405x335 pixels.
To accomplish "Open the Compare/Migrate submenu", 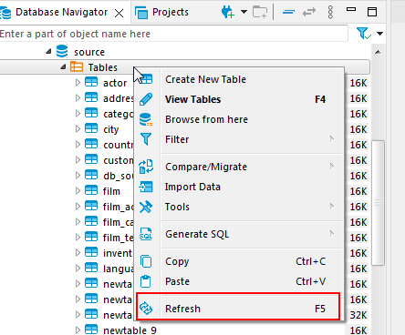I will (239, 167).
